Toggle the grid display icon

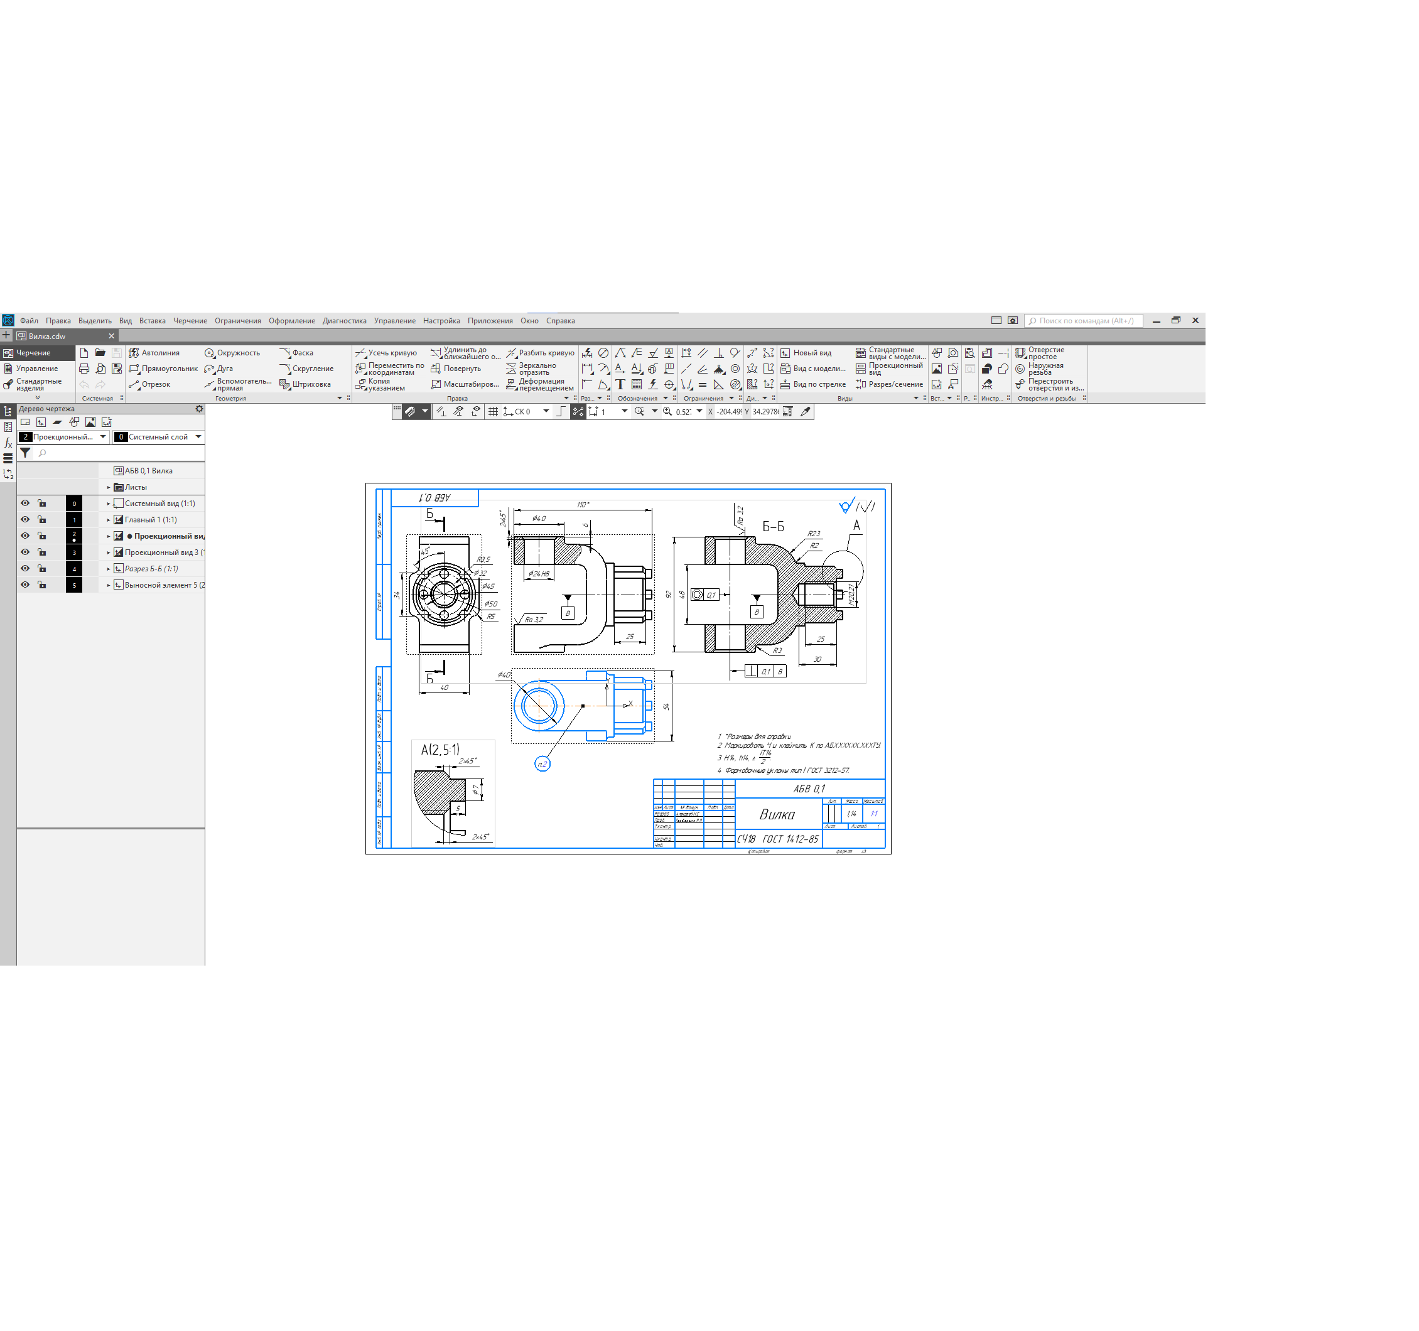(x=492, y=412)
